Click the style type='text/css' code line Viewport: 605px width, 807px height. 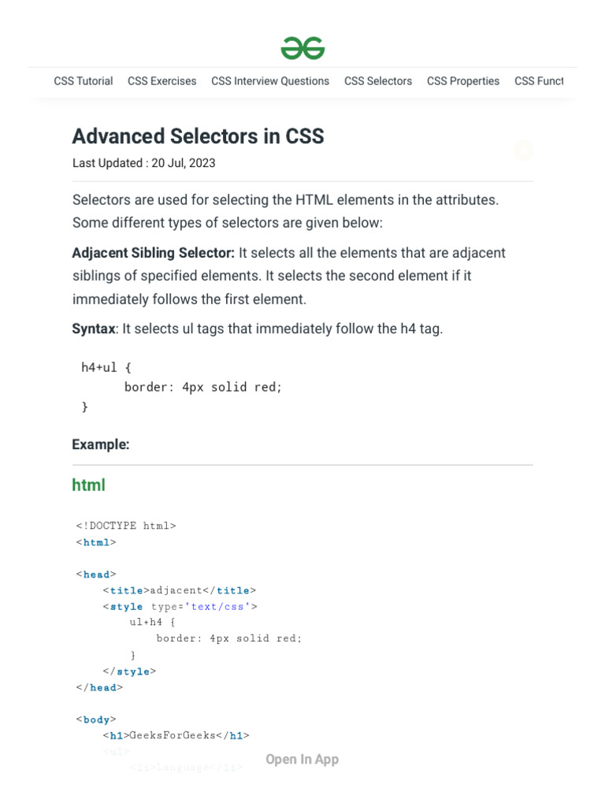tap(180, 607)
